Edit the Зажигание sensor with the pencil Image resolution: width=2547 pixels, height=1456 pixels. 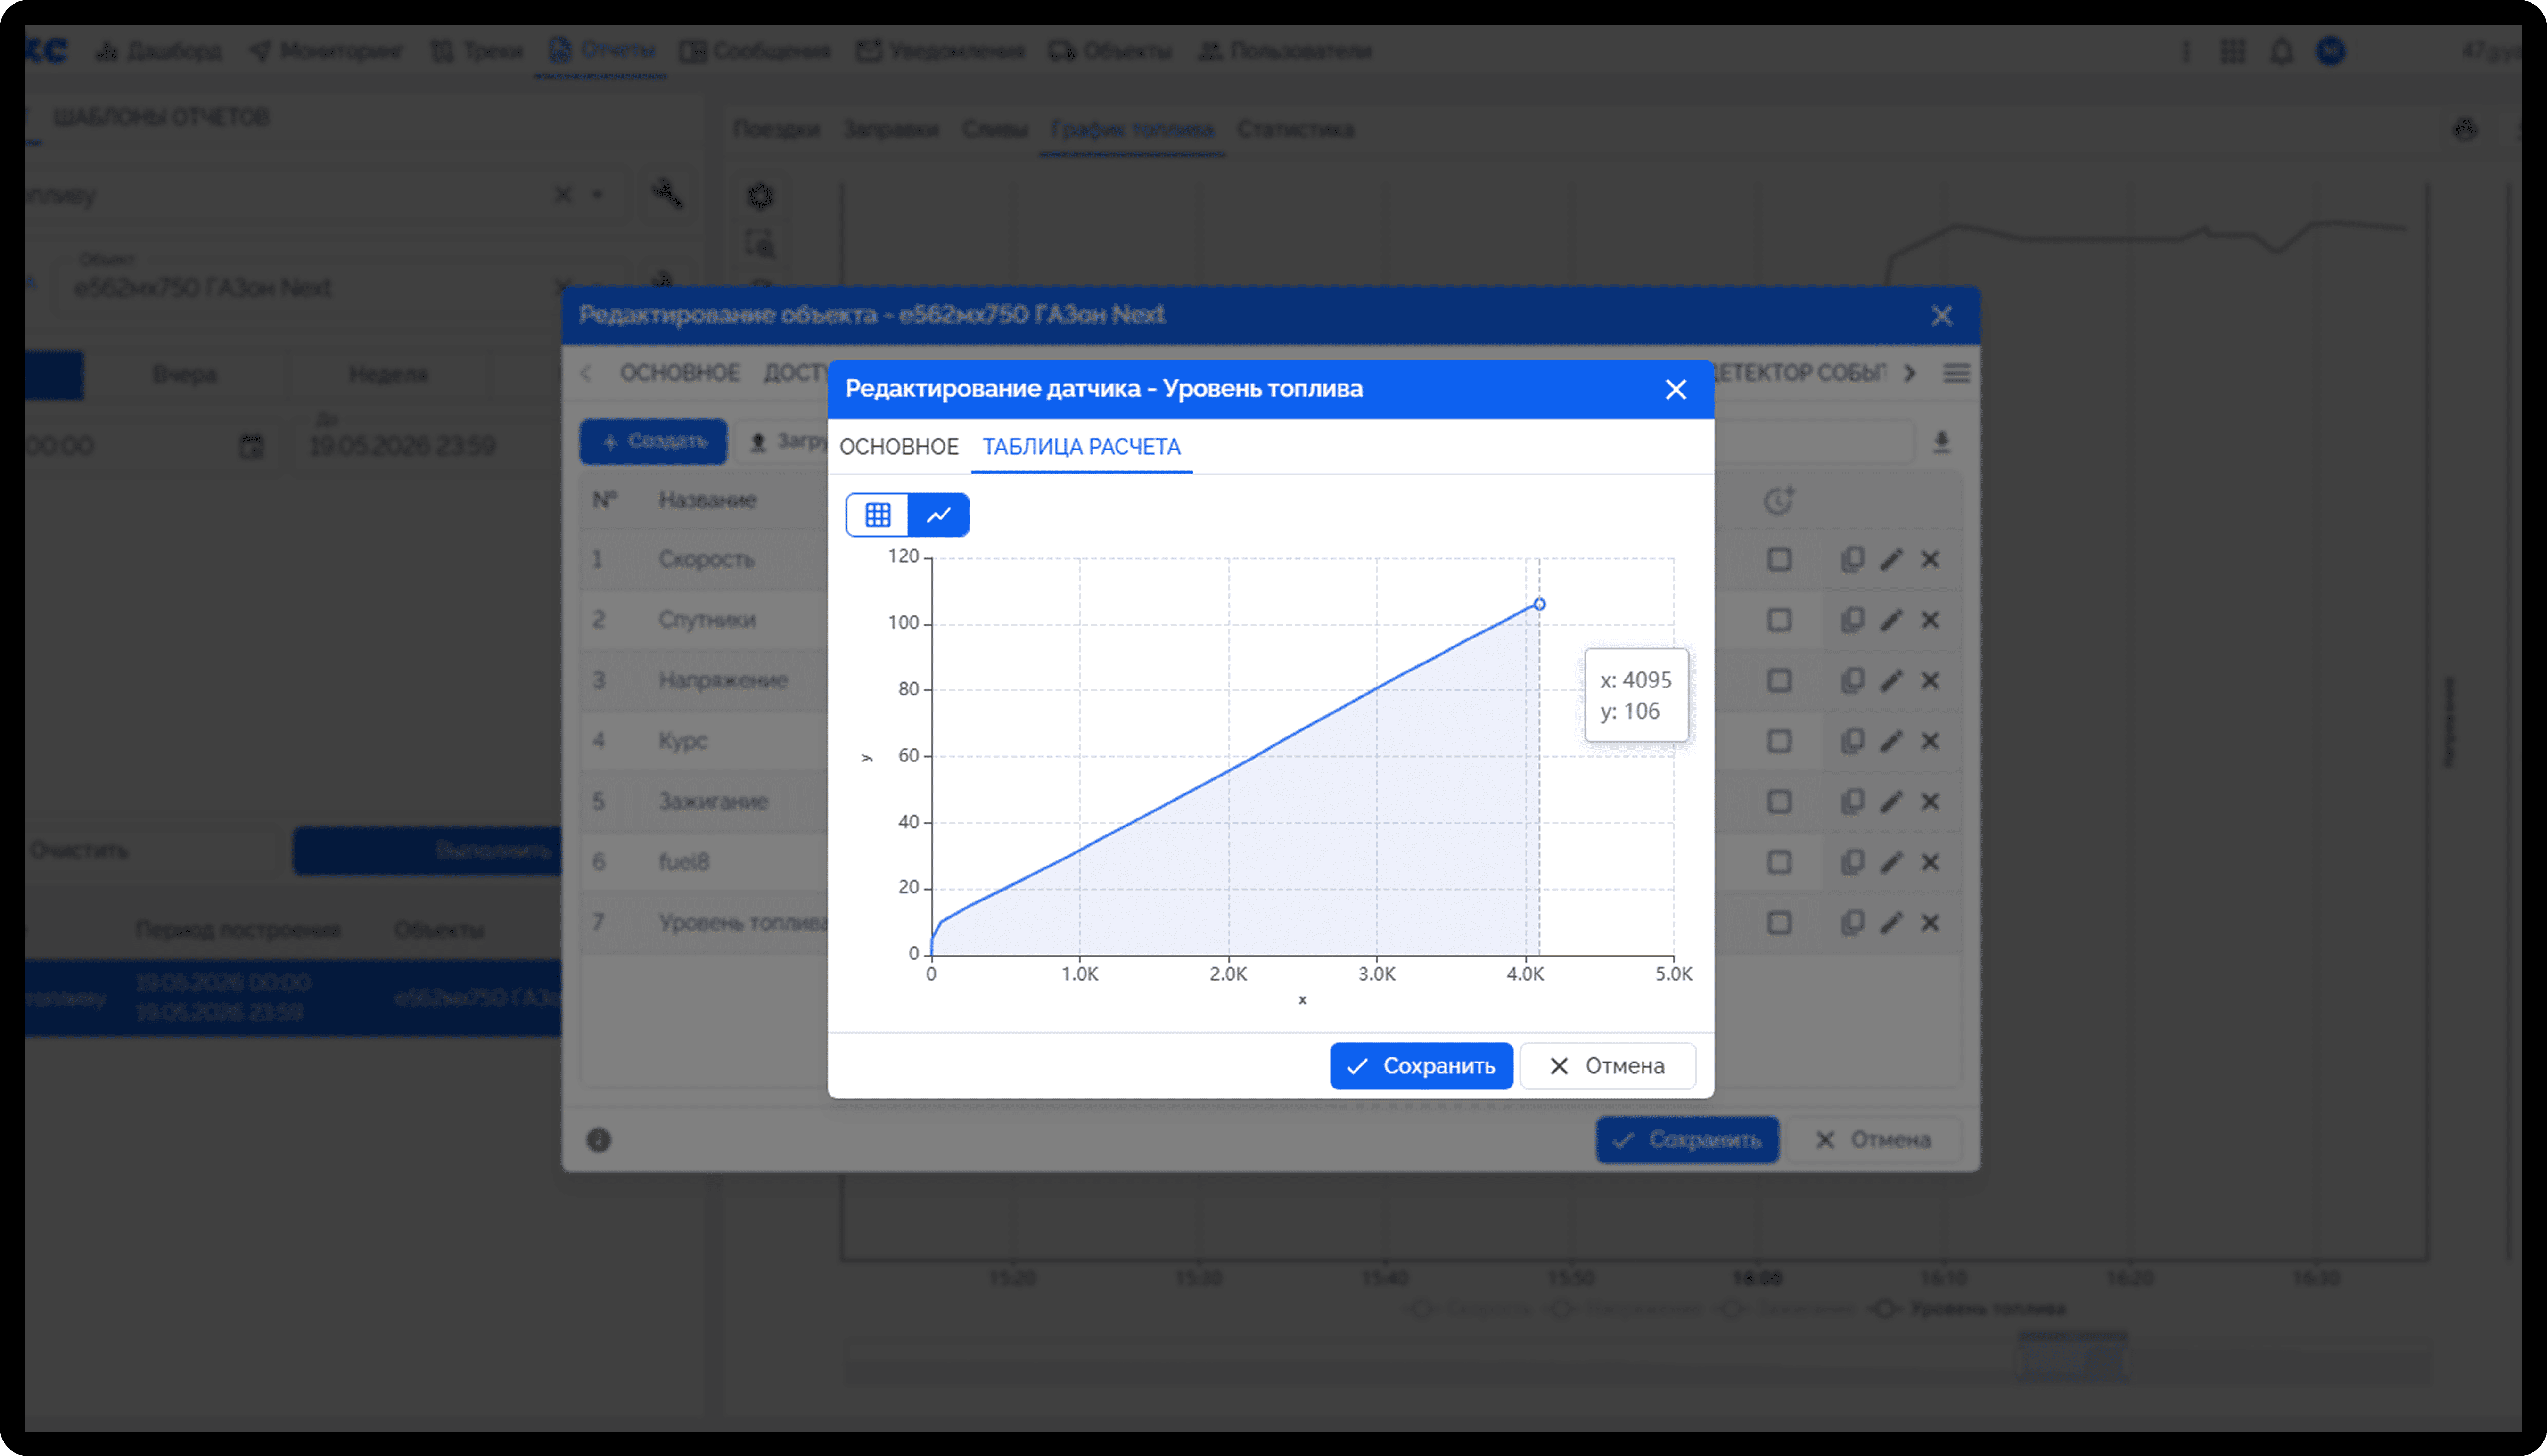[x=1891, y=802]
